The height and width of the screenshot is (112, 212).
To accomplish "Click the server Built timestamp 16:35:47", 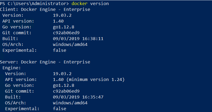I will (93, 97).
